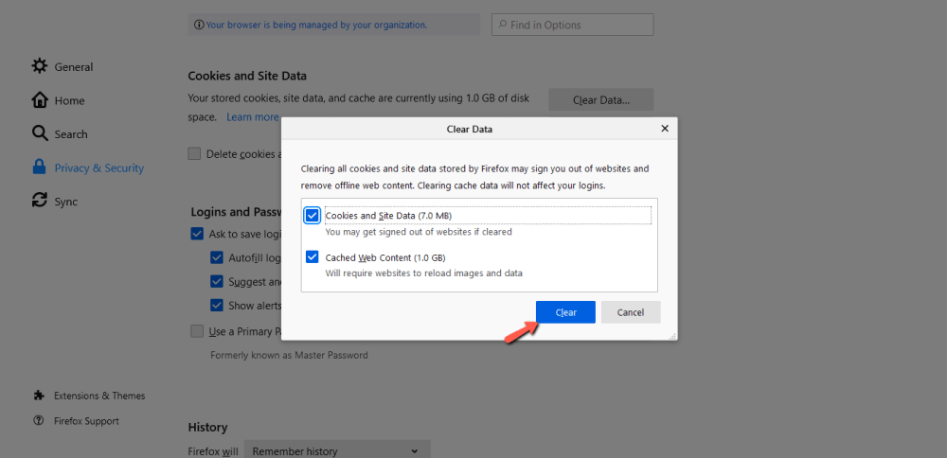Viewport: 947px width, 458px height.
Task: Click 'You may get signed out' description text
Action: pyautogui.click(x=419, y=231)
